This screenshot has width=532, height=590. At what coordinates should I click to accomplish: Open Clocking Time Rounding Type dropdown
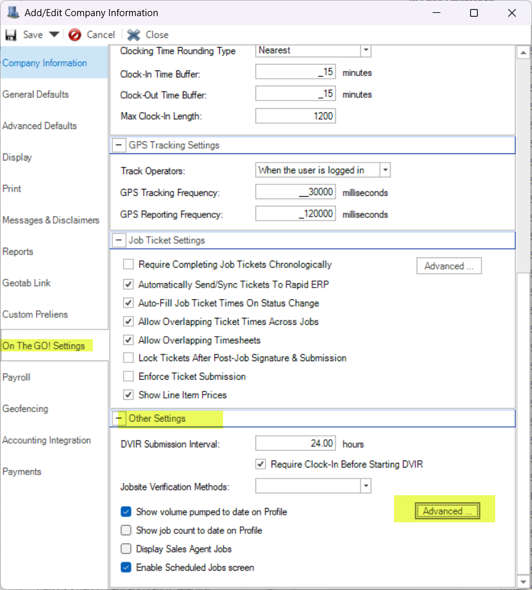click(x=366, y=50)
